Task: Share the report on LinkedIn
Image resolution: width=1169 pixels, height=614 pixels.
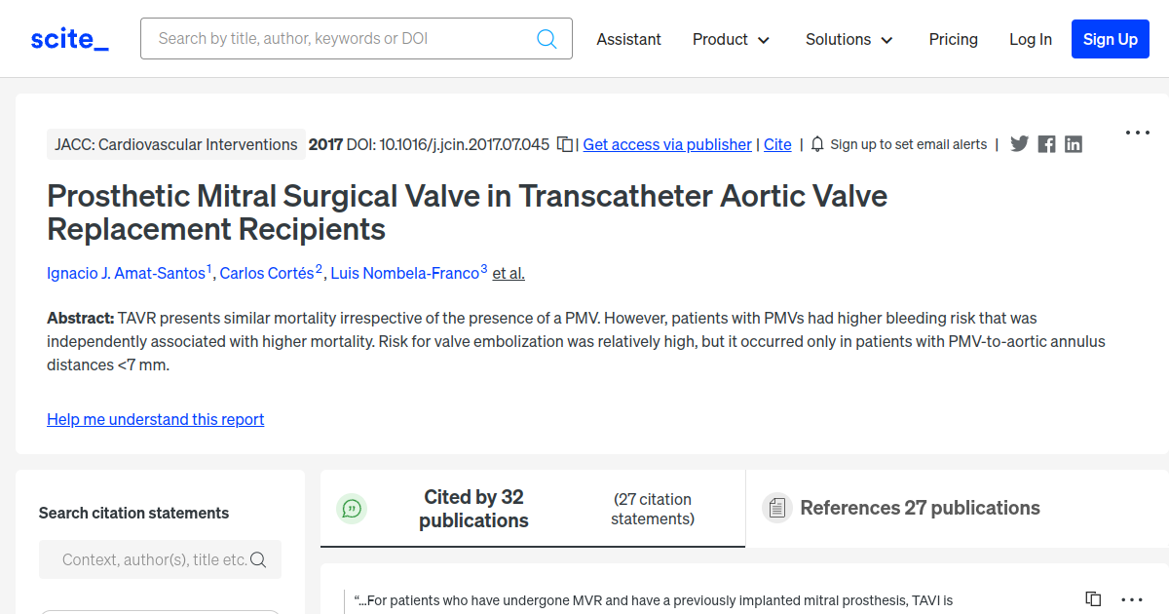Action: pyautogui.click(x=1074, y=144)
